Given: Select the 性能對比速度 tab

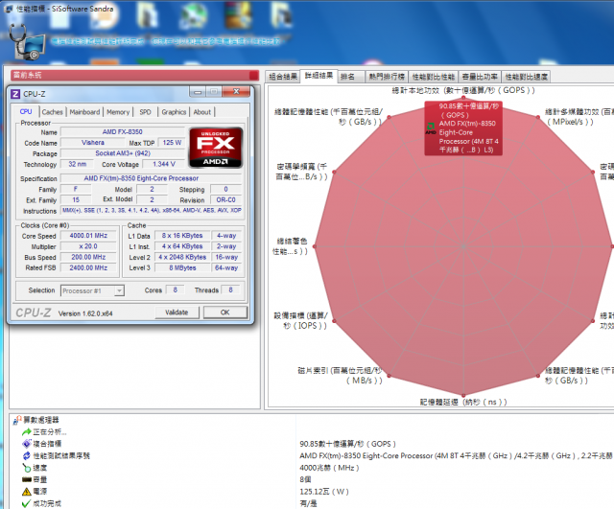Looking at the screenshot, I should [527, 77].
